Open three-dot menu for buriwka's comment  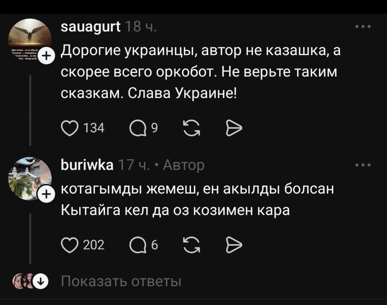pyautogui.click(x=363, y=165)
